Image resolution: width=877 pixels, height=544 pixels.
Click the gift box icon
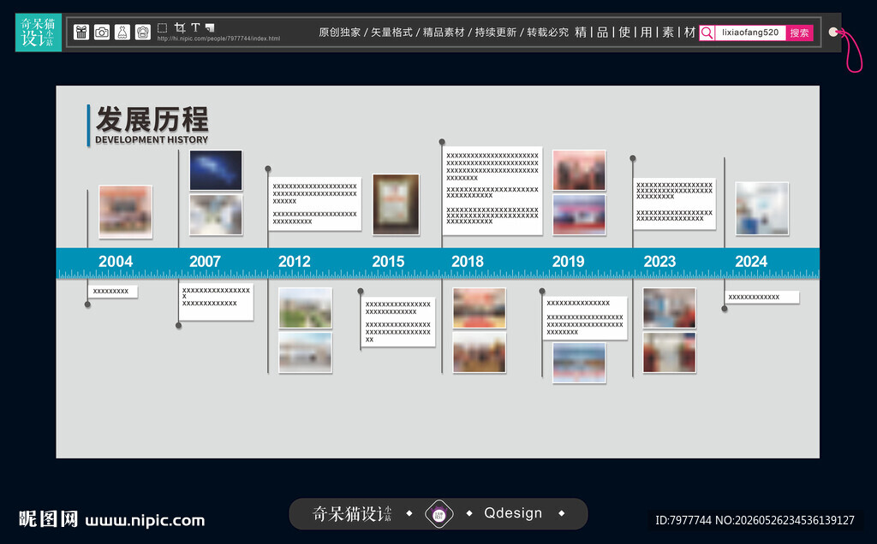81,33
